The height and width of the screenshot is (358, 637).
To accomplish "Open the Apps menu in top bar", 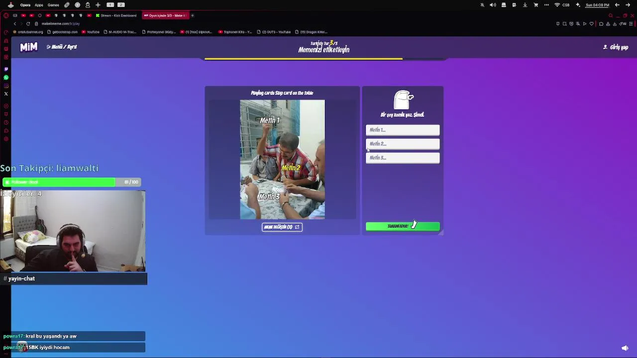I will (x=39, y=5).
